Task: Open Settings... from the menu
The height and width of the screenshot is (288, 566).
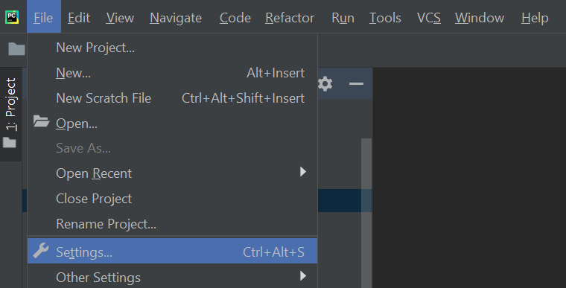Action: [173, 251]
